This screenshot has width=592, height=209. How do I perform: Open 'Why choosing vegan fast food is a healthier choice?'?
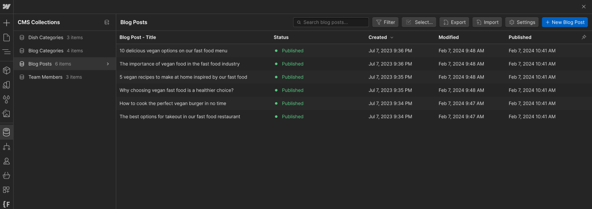[x=177, y=90]
